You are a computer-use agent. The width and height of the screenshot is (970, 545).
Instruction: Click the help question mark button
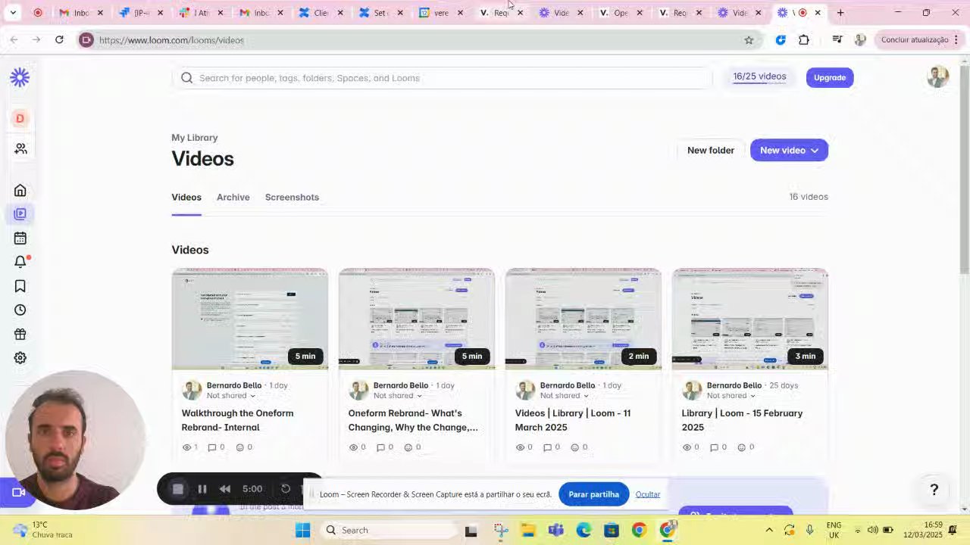(934, 490)
